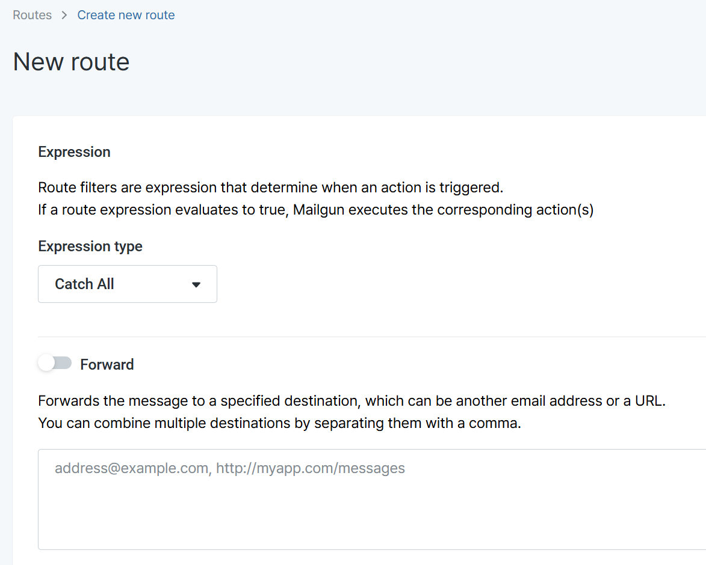Viewport: 706px width, 565px height.
Task: Click the 'Catch All' selected value text
Action: (84, 284)
